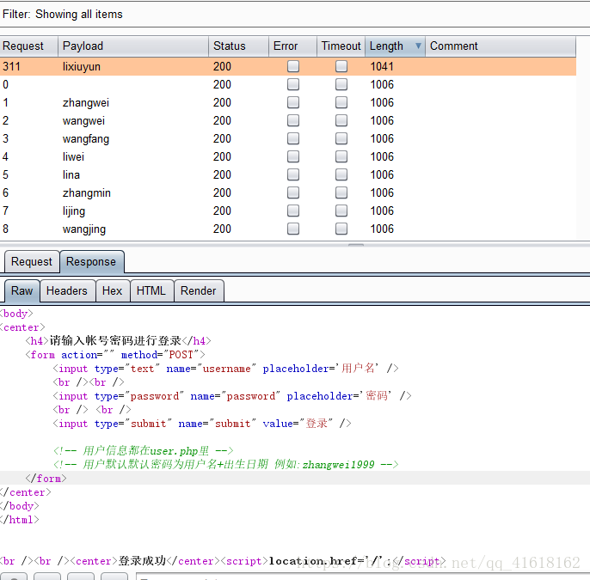Open the Filter: Showing all items bar
Screen dimensions: 590x580
coord(295,15)
